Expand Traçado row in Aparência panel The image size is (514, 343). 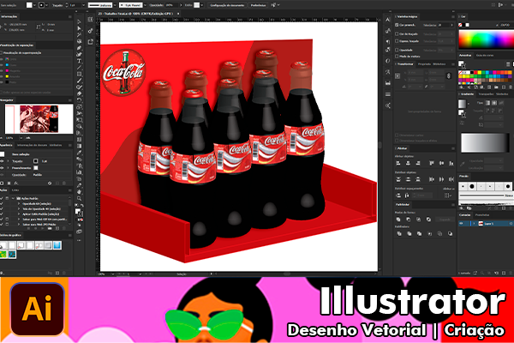(x=8, y=161)
